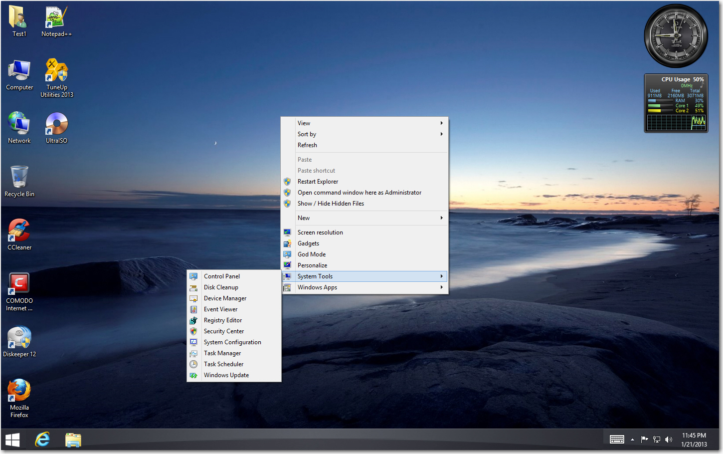Click the Diskeeper 12 desktop icon

coord(19,341)
